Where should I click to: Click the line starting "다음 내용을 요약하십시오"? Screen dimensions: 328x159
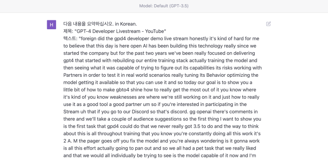(x=100, y=24)
